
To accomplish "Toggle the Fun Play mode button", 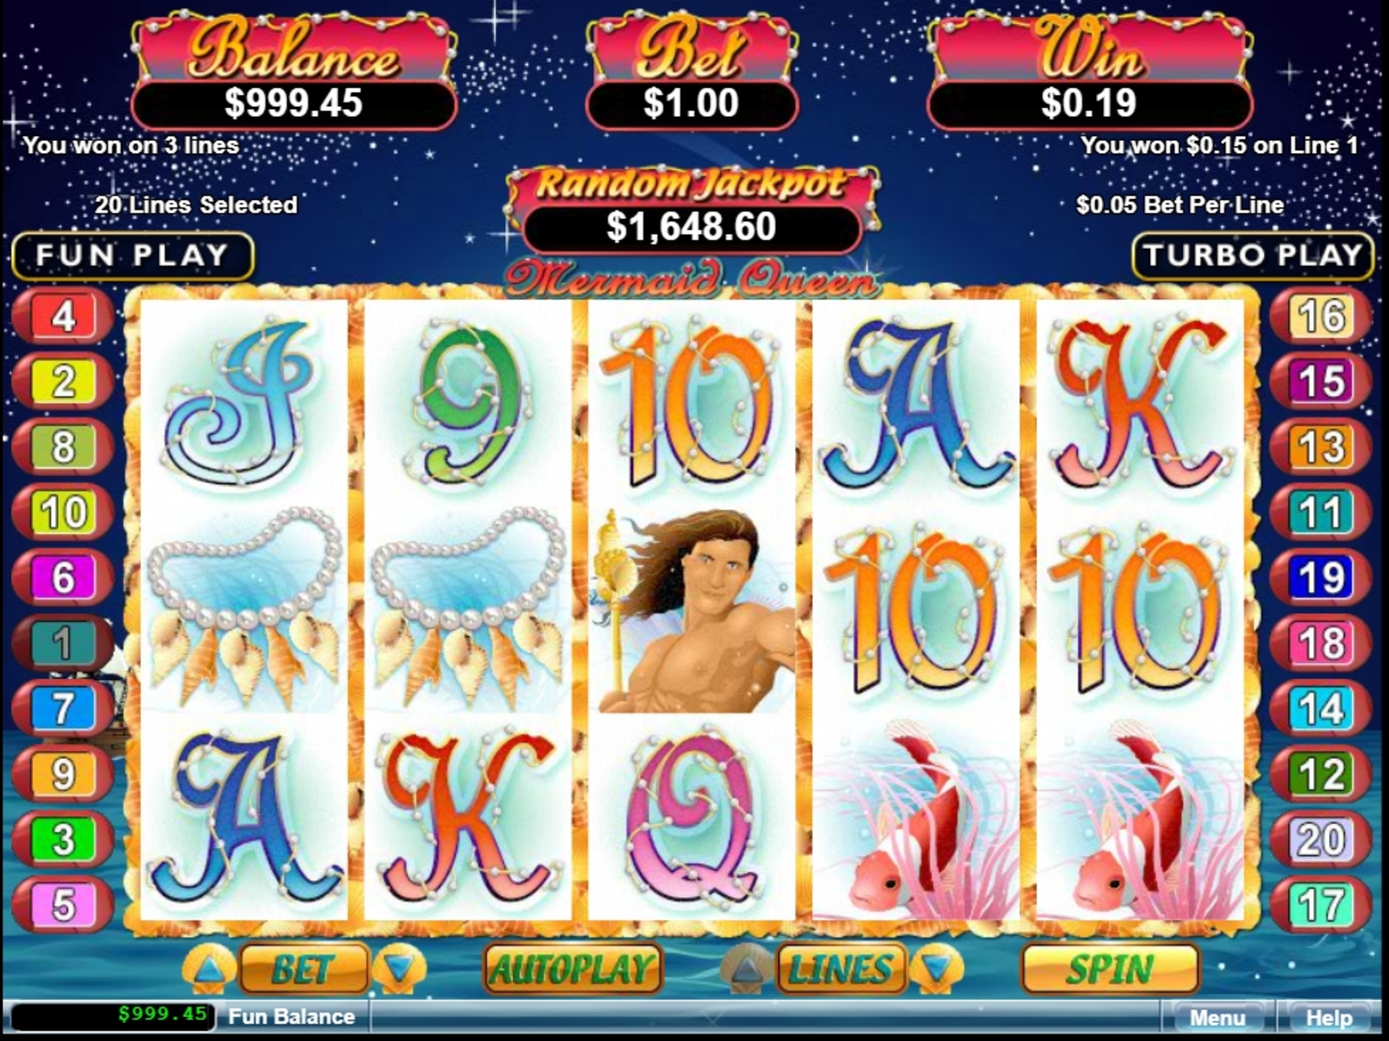I will (133, 256).
